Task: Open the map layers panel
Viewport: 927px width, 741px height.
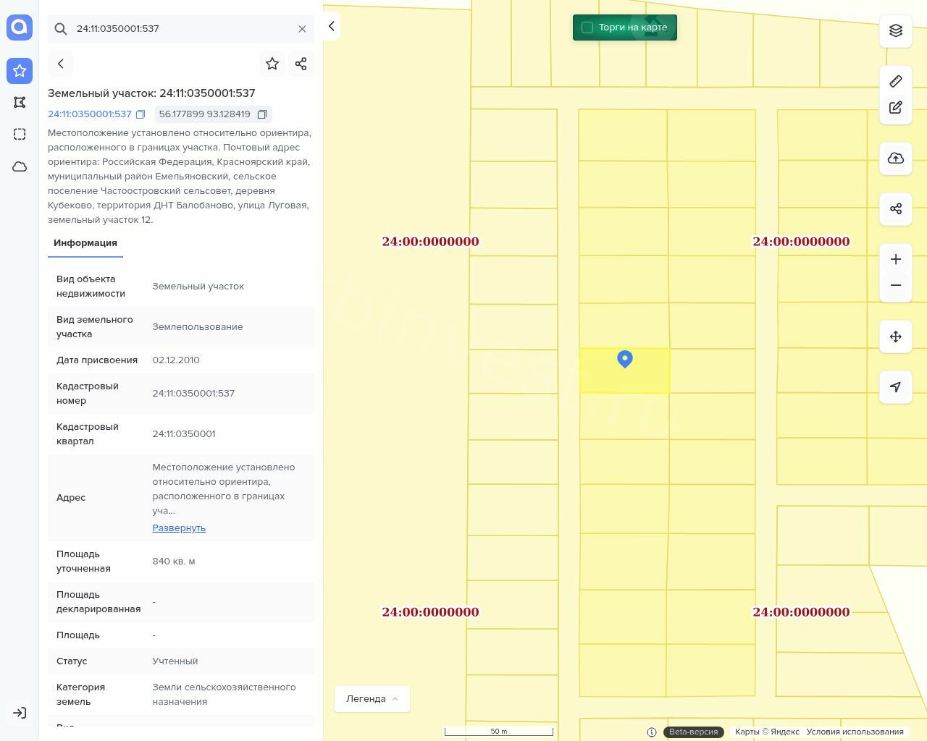Action: coord(896,30)
